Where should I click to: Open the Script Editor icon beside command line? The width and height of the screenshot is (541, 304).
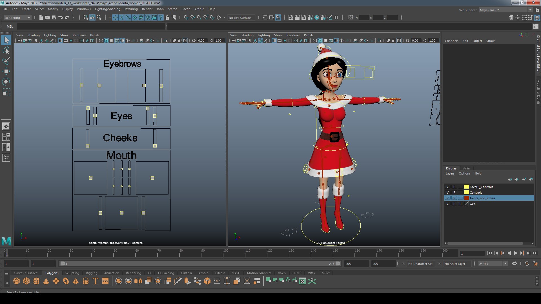click(536, 26)
